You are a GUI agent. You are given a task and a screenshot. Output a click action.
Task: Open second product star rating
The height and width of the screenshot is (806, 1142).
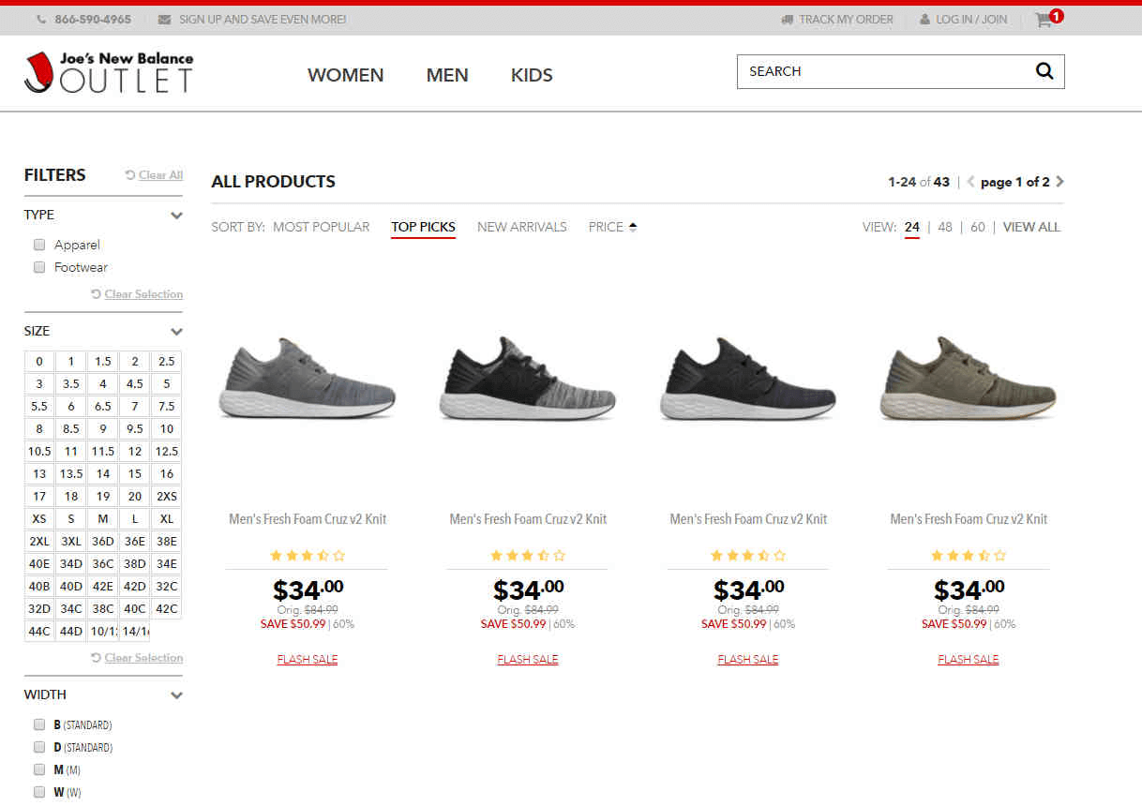pyautogui.click(x=528, y=556)
